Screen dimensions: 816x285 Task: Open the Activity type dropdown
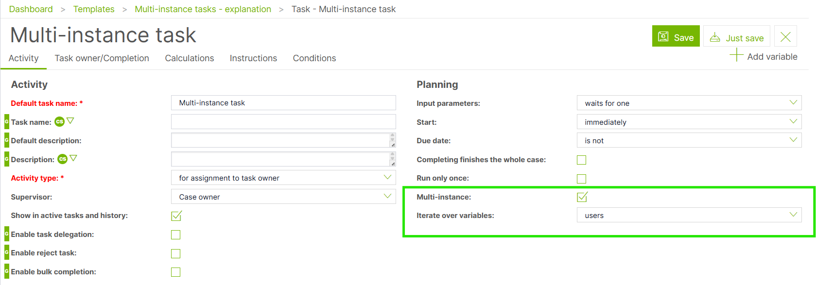[283, 178]
